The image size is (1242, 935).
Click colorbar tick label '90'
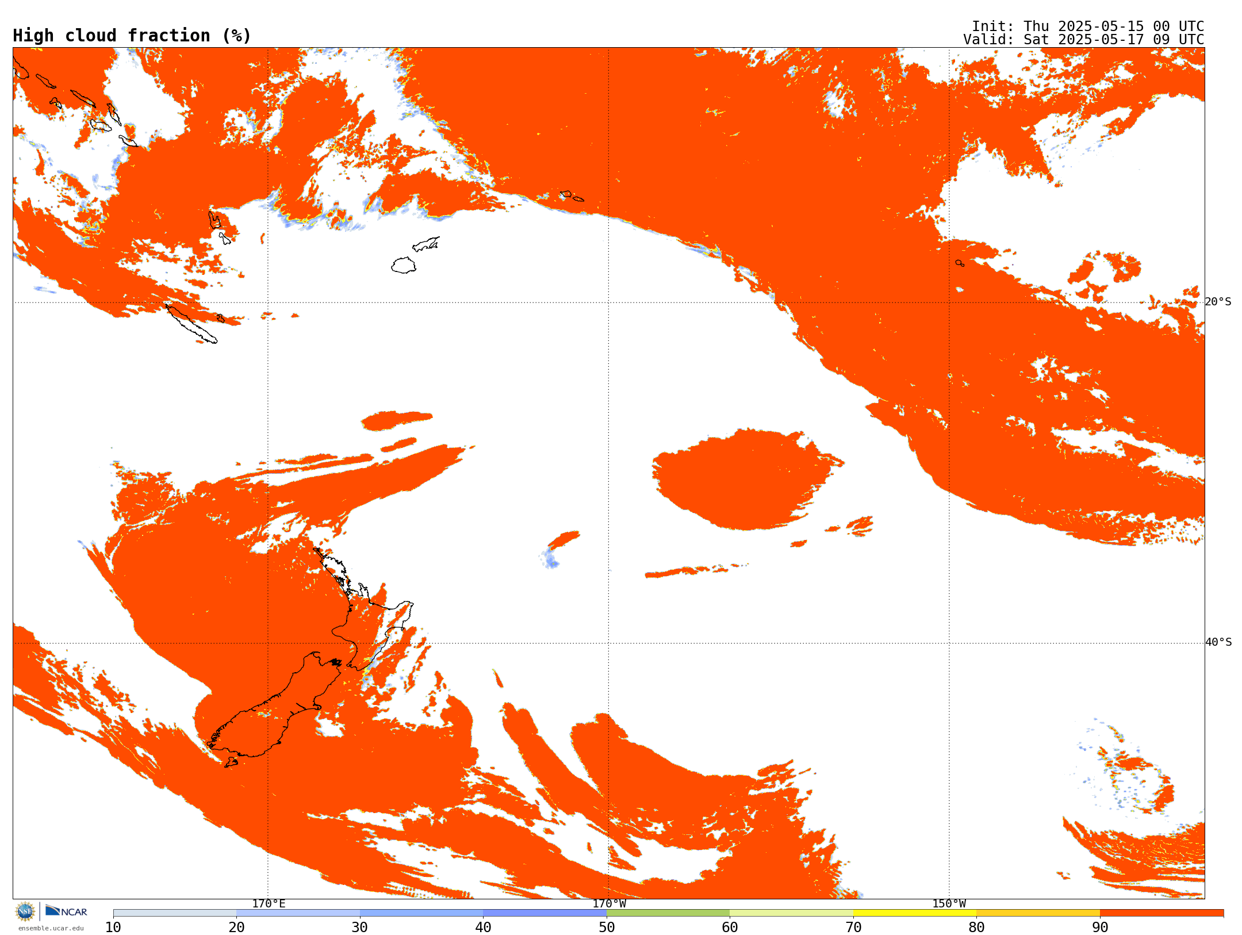point(1100,928)
